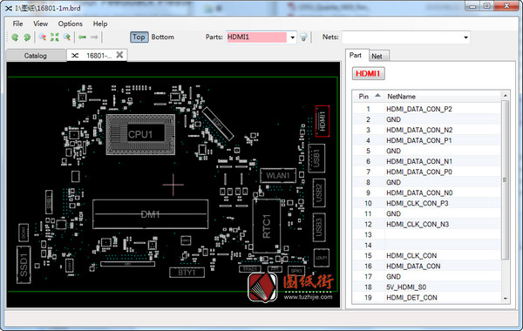523x331 pixels.
Task: Select net HDMI_DATA_CON_P1 on pin 4
Action: pos(419,140)
